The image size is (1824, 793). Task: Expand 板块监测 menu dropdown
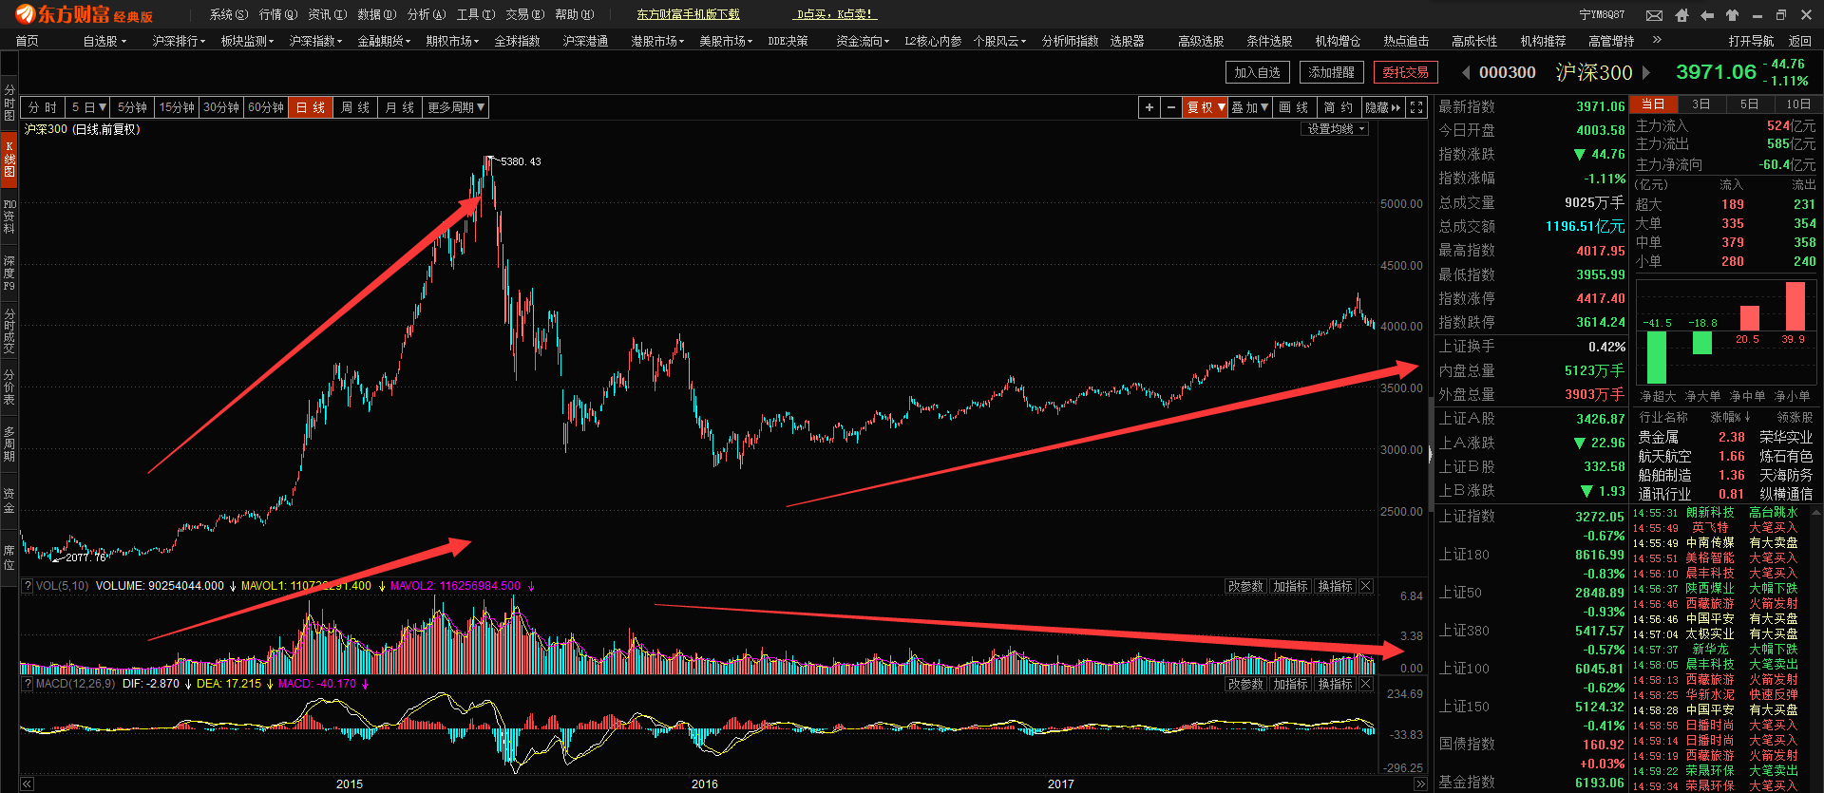247,41
